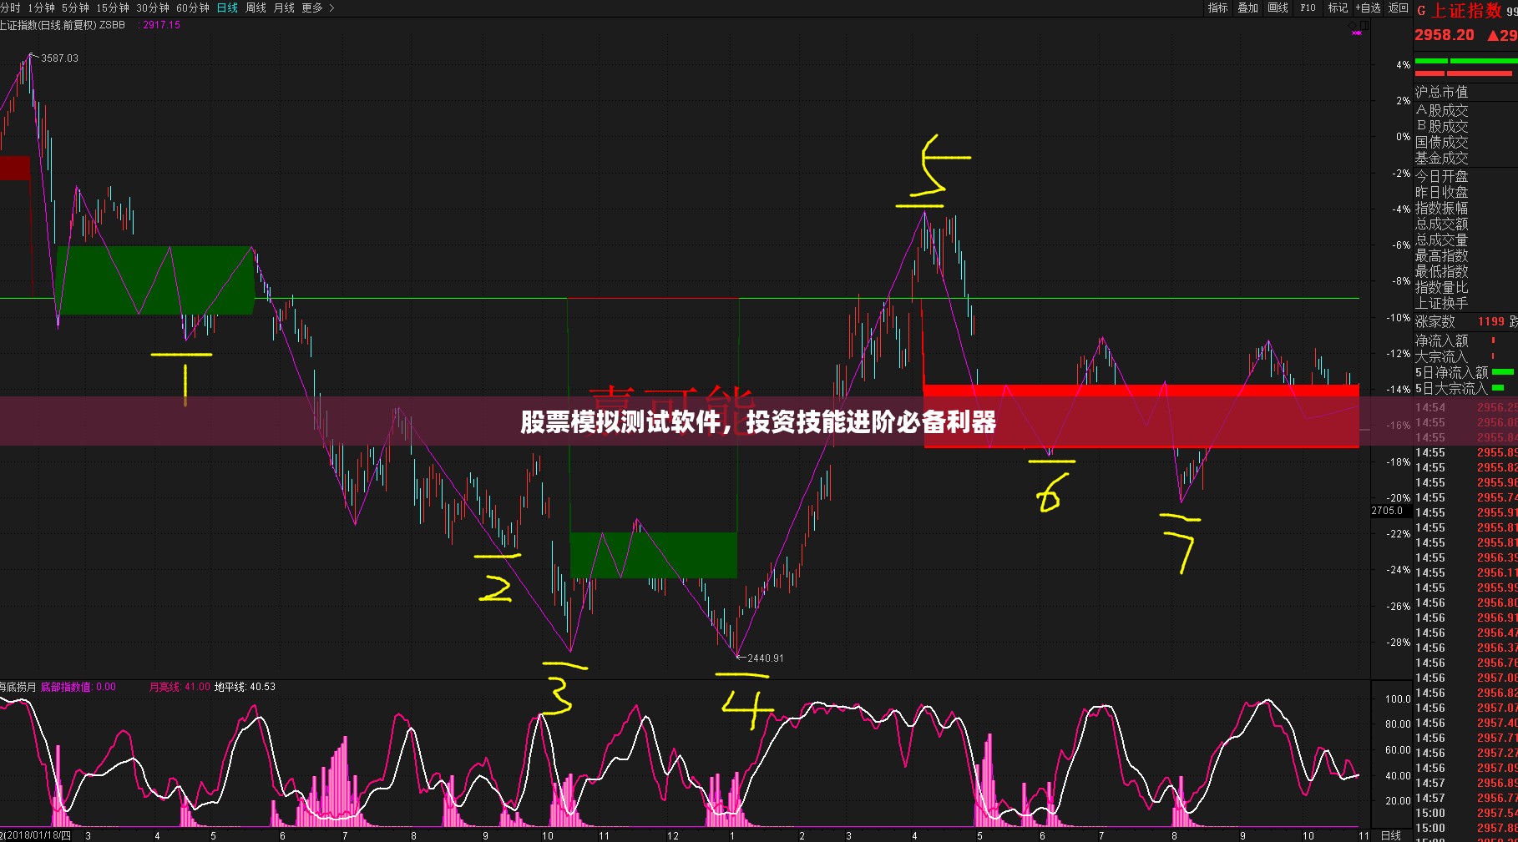Screen dimensions: 1518x842
Task: Click the 5日净流入额 row
Action: pyautogui.click(x=1466, y=372)
